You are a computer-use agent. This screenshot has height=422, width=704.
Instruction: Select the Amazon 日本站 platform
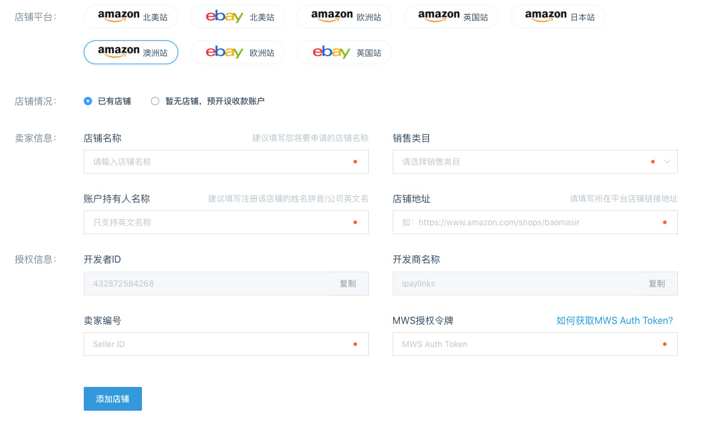558,17
